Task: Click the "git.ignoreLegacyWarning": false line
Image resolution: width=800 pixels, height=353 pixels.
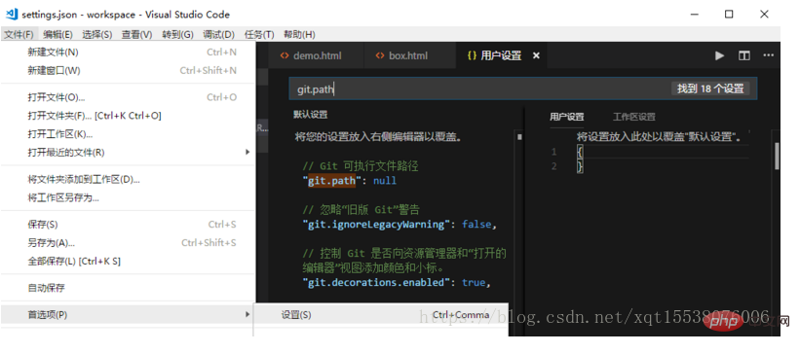Action: coord(400,225)
